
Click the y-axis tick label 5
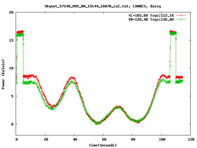(12, 96)
